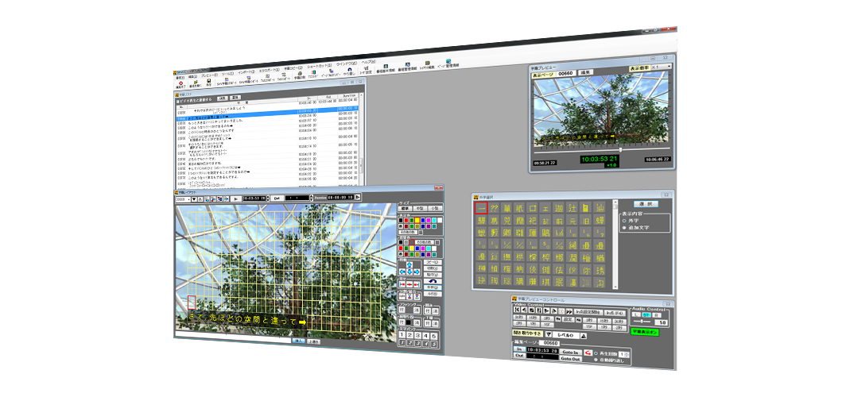
Task: Click the 検索 button in subtitle list
Action: (x=223, y=98)
